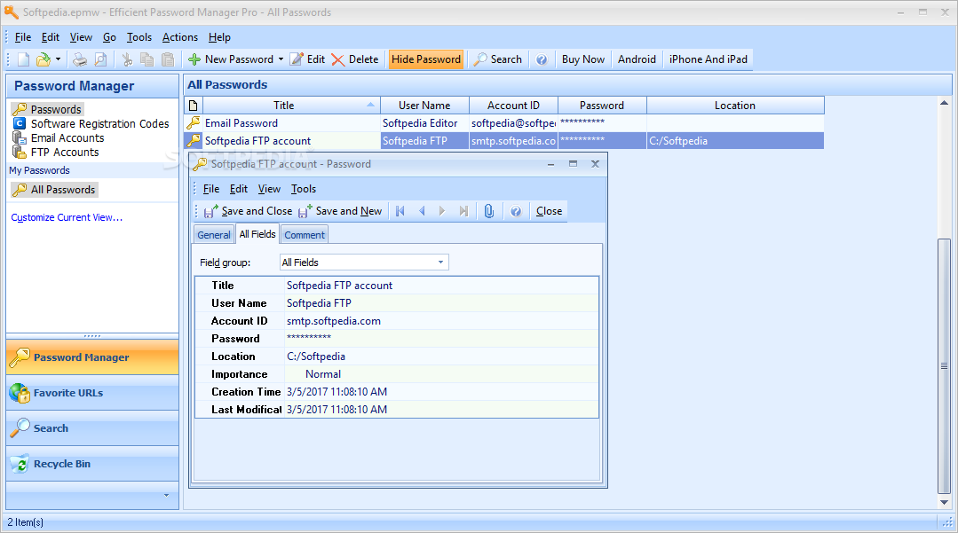Screen dimensions: 958x533
Task: Expand the New Password dropdown arrow
Action: point(281,59)
